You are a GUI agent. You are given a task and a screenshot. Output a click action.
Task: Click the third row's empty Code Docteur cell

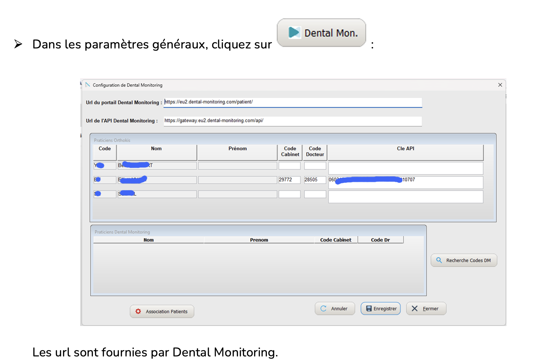pyautogui.click(x=315, y=194)
